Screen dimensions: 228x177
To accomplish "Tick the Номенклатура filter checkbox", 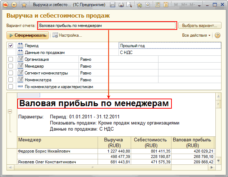I will pyautogui.click(x=10, y=80).
